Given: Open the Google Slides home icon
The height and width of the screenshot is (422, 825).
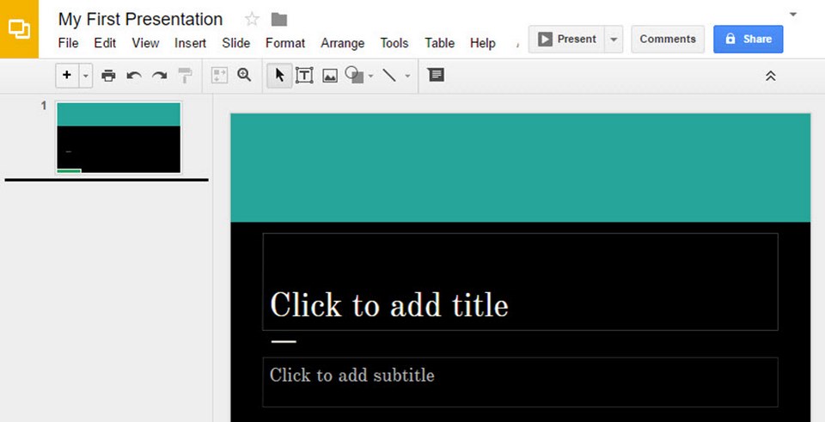Looking at the screenshot, I should point(19,29).
